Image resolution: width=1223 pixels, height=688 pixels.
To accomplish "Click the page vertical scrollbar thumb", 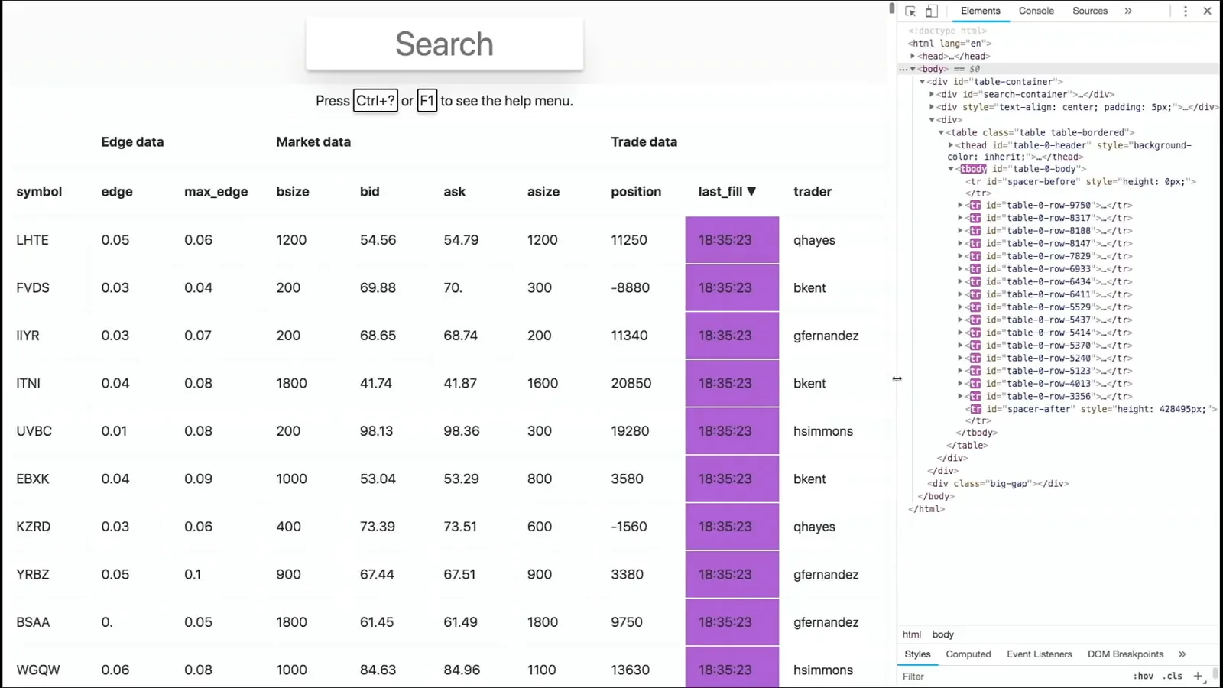I will [891, 8].
